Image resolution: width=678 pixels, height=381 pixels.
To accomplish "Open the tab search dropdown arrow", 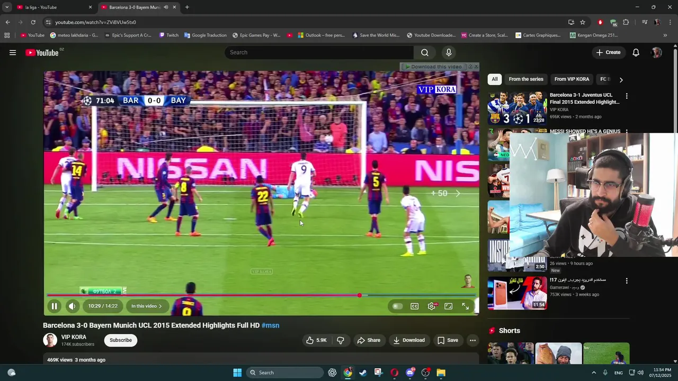I will (x=7, y=7).
